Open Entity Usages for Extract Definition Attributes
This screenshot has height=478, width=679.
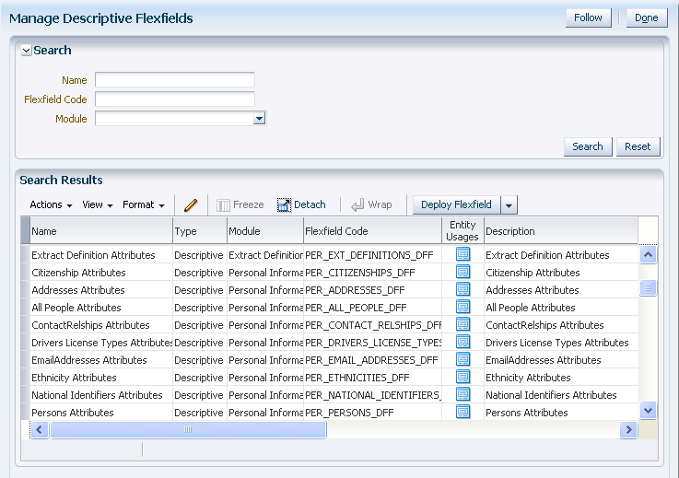(462, 254)
